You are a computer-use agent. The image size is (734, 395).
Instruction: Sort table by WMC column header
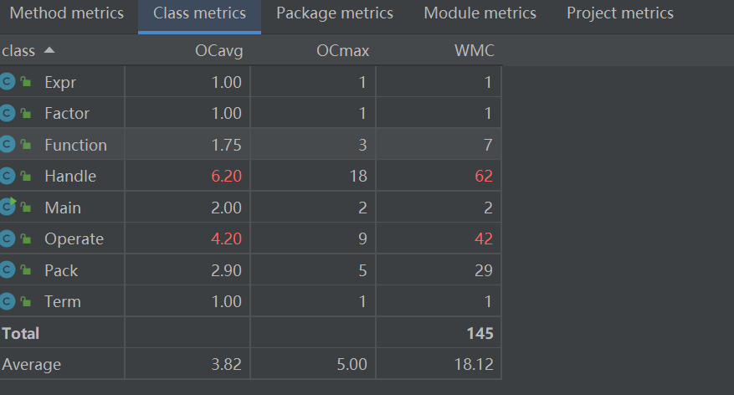[x=475, y=50]
